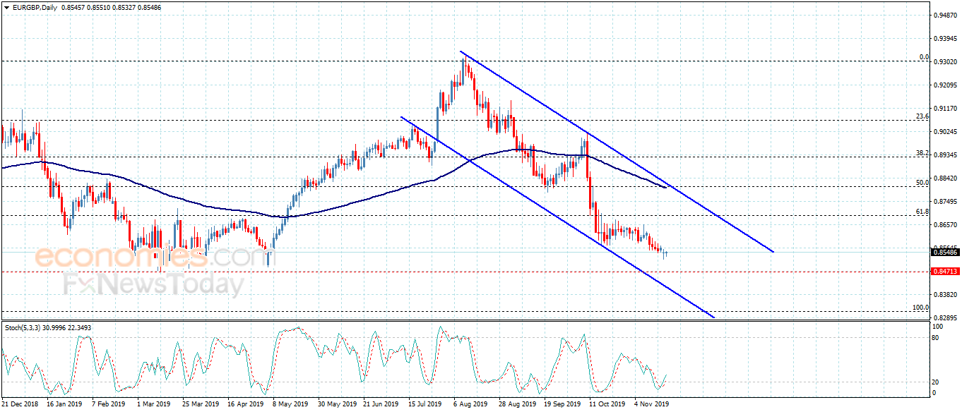
Task: Click the current price tag 0.85486
Action: [944, 252]
